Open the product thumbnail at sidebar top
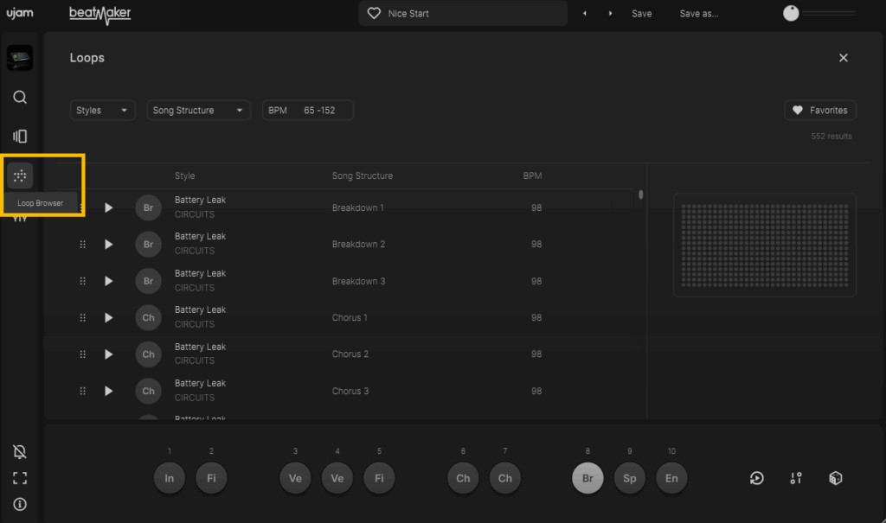 pyautogui.click(x=20, y=58)
